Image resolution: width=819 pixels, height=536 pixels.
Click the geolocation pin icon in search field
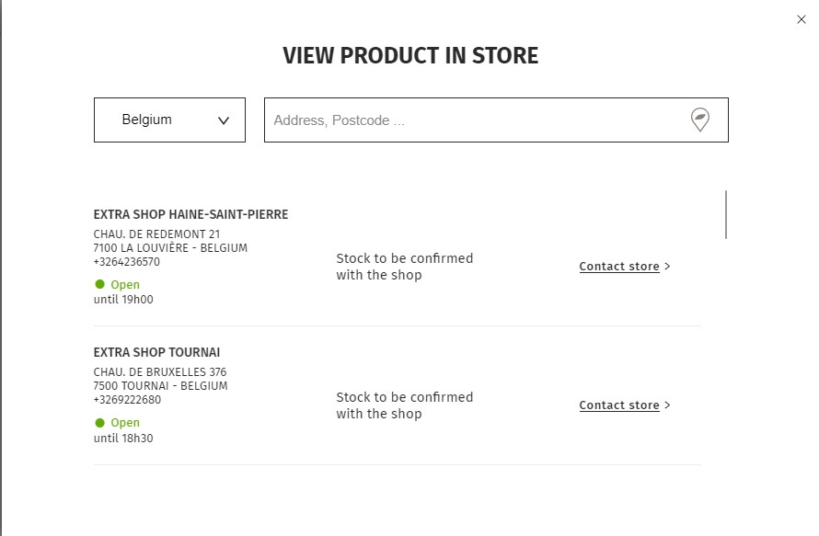click(x=700, y=120)
